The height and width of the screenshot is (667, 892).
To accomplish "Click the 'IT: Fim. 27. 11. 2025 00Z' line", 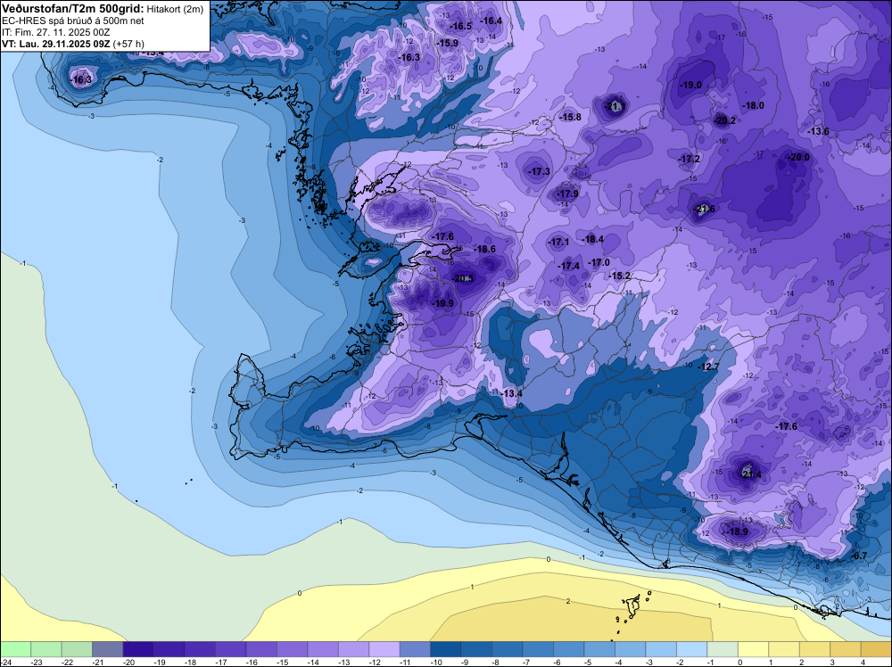I will point(55,32).
